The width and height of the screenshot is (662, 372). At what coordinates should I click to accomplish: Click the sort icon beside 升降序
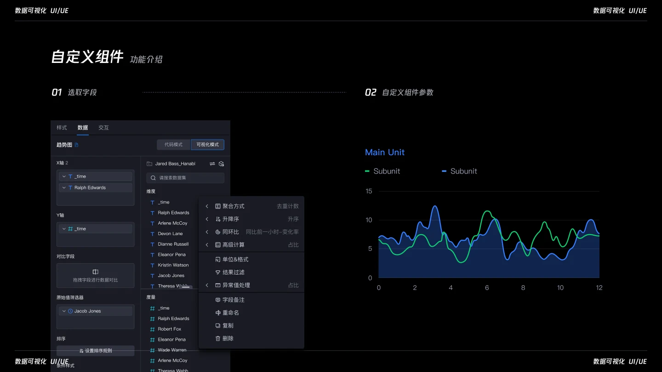coord(218,219)
